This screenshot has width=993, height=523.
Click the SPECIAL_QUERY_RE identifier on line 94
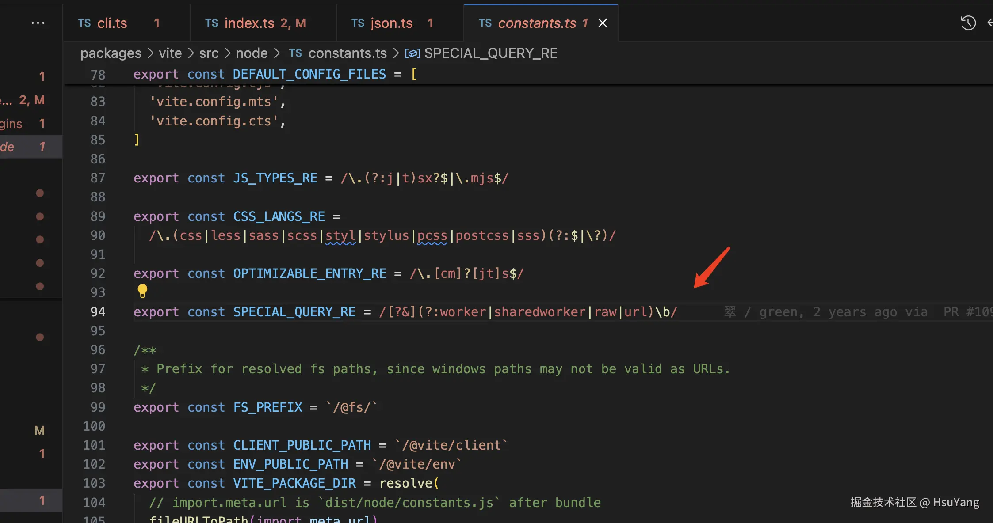294,312
